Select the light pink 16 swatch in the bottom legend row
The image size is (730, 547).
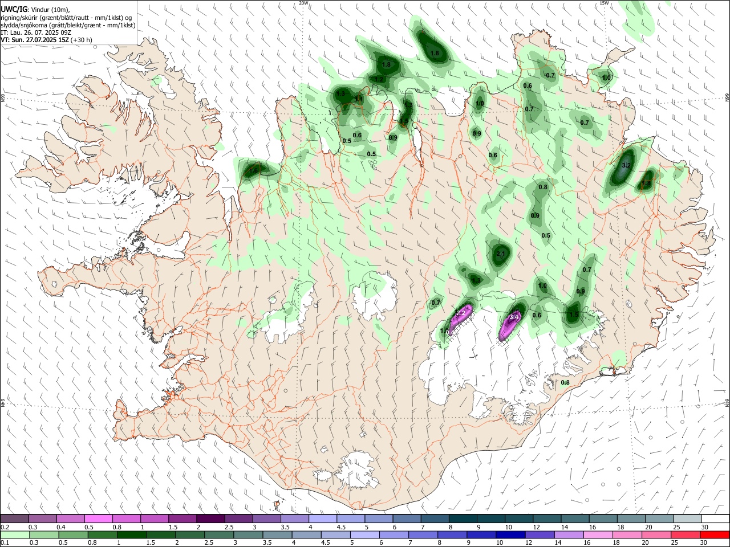(598, 535)
